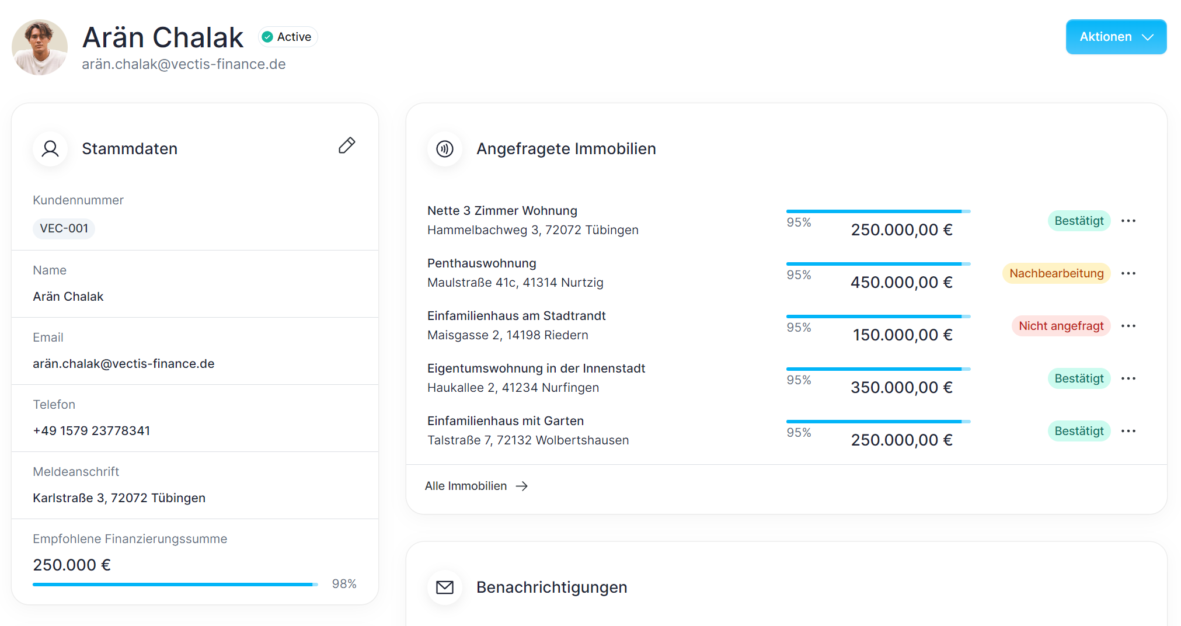Viewport: 1181px width, 626px height.
Task: Click the Einfamilienhaus am Stadtrandt title
Action: (517, 316)
